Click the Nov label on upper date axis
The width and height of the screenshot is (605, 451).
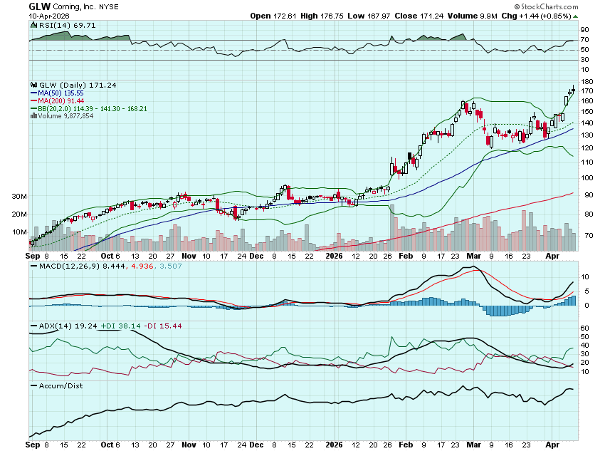coord(189,256)
